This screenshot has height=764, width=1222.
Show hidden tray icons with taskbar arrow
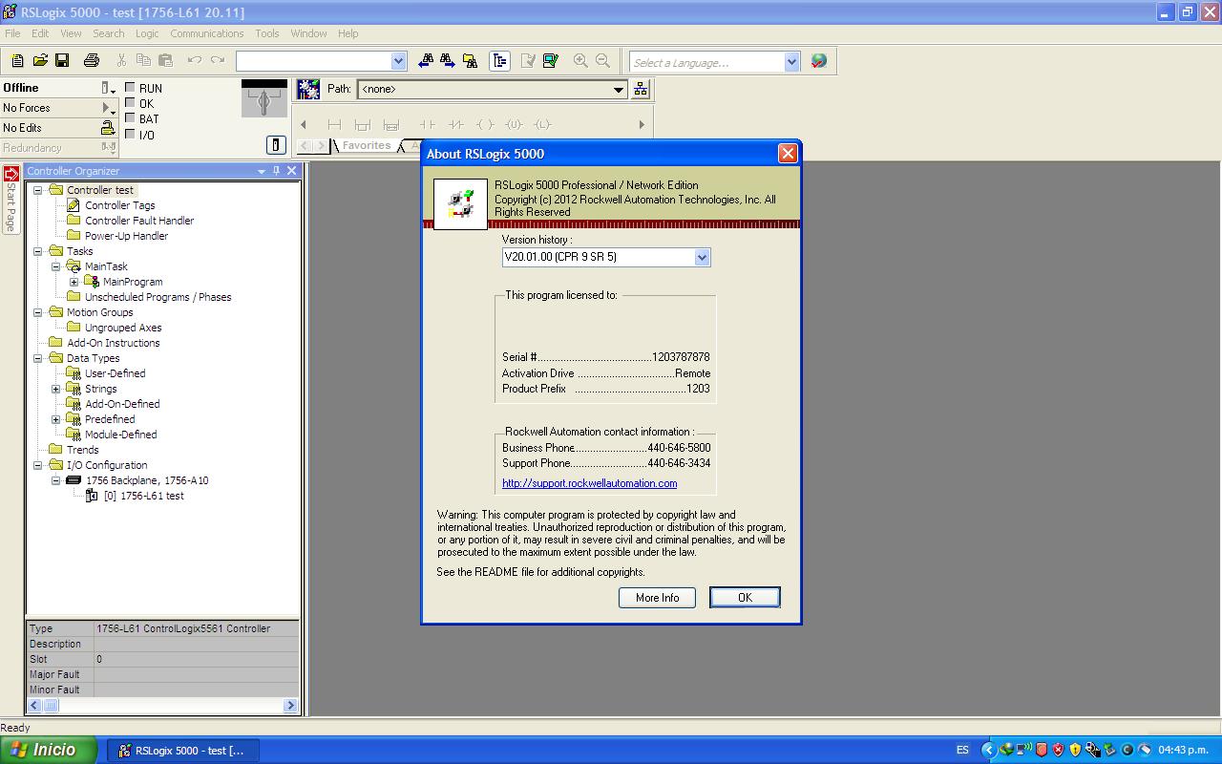click(x=989, y=750)
